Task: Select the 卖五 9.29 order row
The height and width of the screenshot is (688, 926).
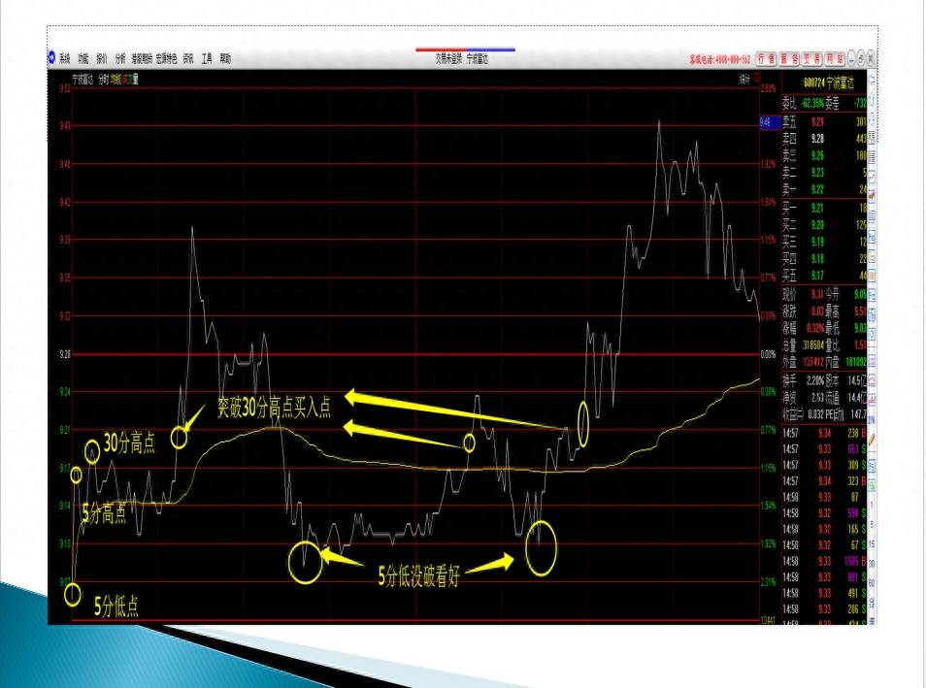Action: click(x=824, y=121)
